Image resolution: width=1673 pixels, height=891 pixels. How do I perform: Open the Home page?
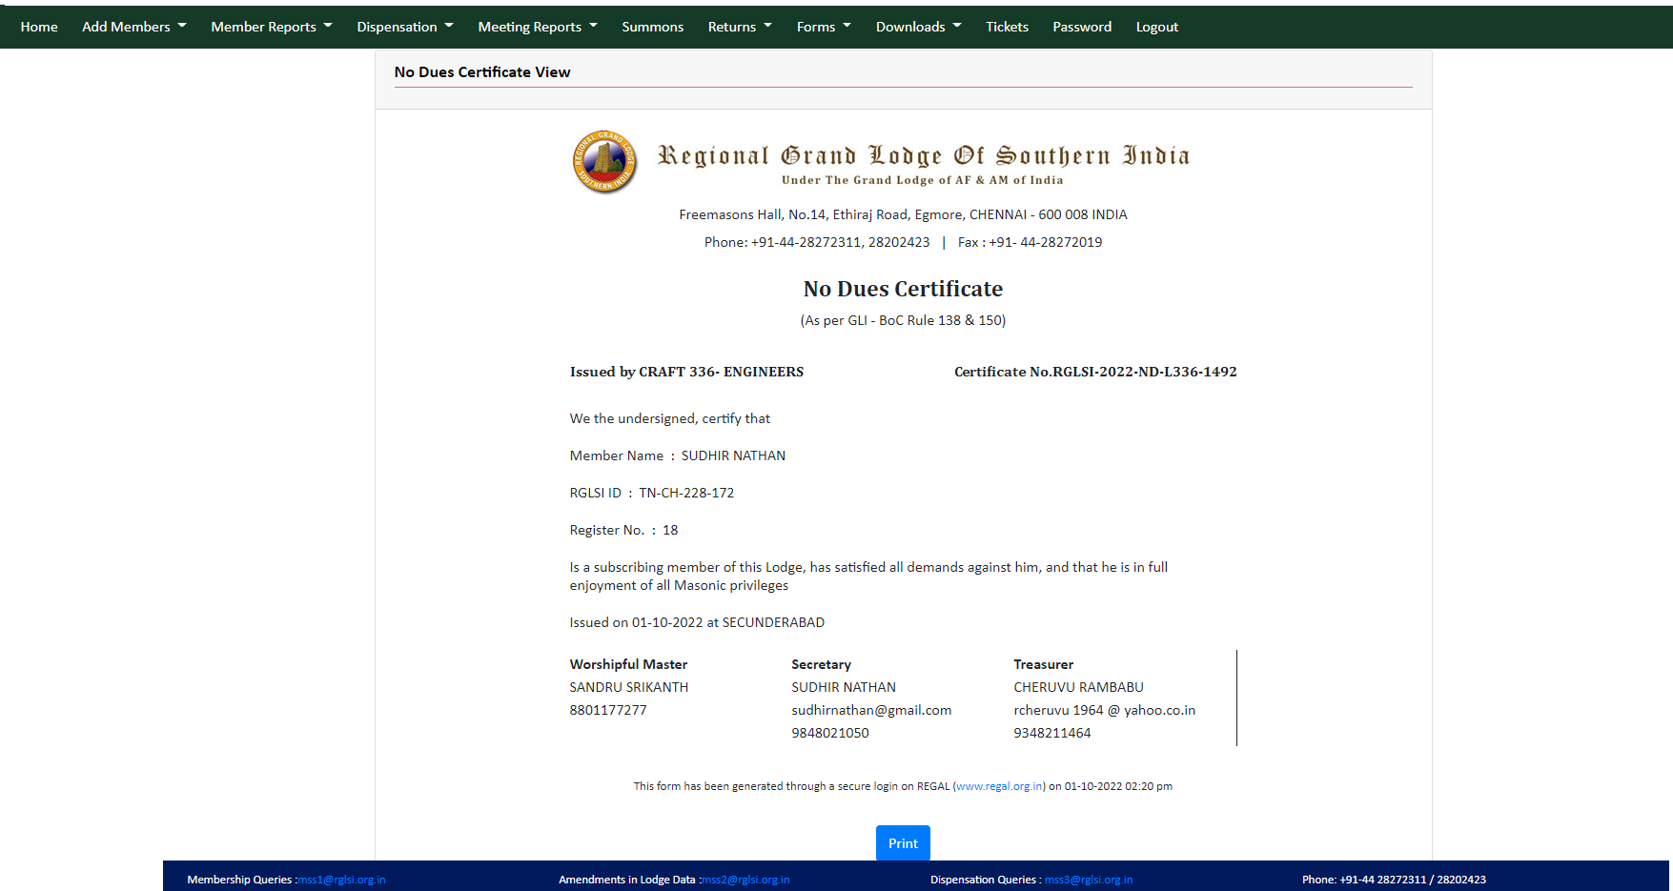(39, 27)
